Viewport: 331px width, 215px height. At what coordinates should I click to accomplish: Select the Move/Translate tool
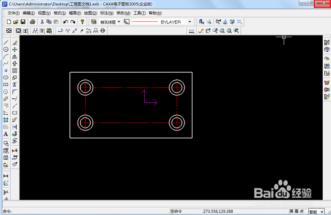pyautogui.click(x=15, y=49)
